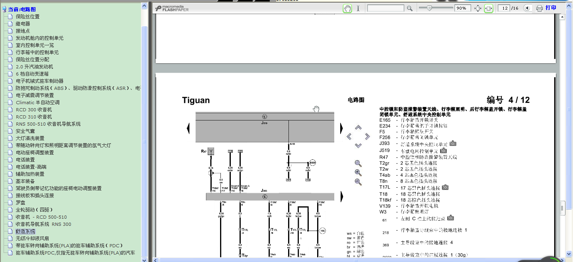Go to previous page arrow button

click(x=527, y=8)
